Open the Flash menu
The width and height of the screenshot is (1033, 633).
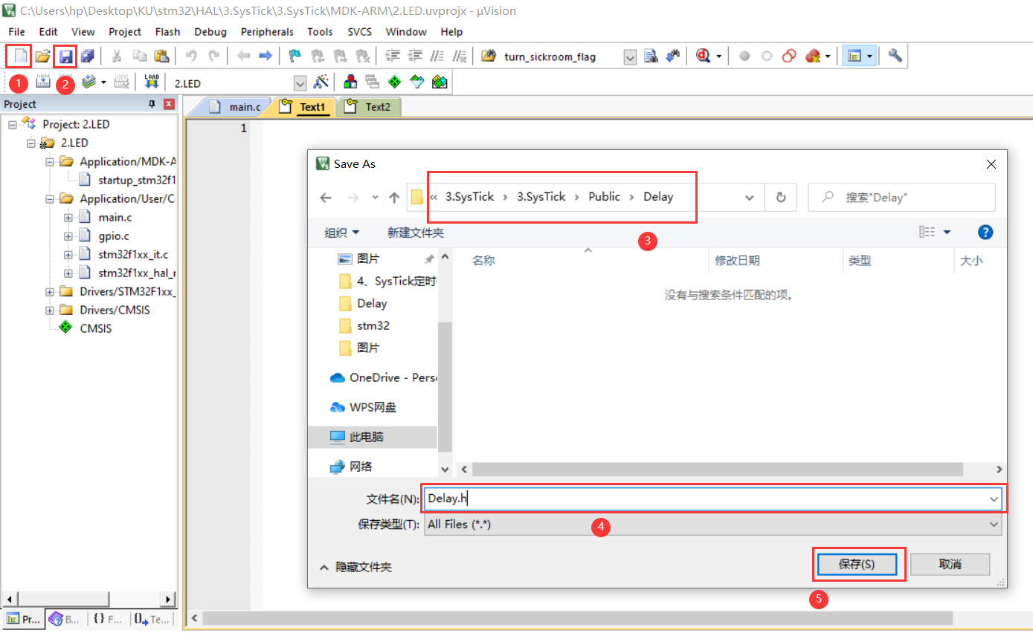tap(167, 32)
